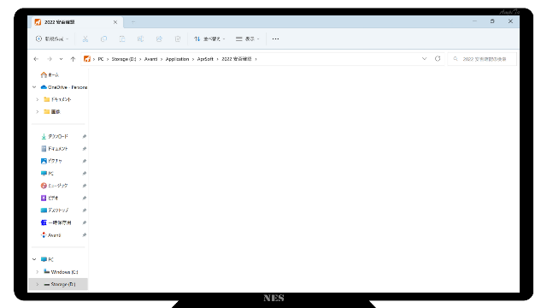The image size is (547, 308).
Task: Open the view layout dropdown
Action: click(247, 38)
